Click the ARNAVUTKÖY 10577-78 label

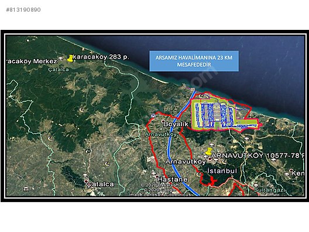point(257,156)
